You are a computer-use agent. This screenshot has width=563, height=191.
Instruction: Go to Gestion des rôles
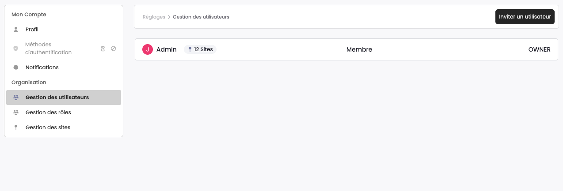click(x=64, y=112)
